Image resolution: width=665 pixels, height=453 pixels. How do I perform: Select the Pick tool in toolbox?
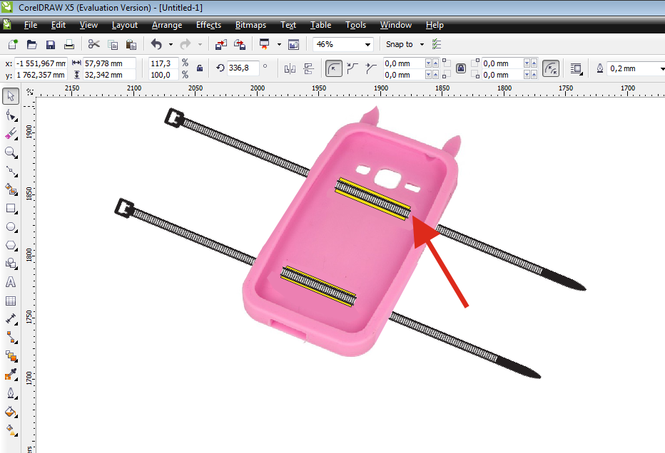pyautogui.click(x=11, y=96)
